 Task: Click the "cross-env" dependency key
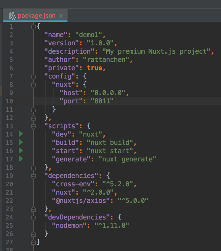click(x=73, y=184)
